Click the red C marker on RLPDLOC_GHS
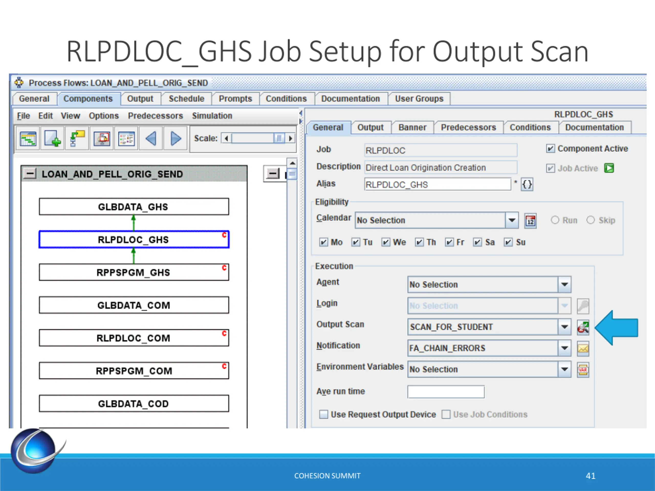Screen dimensions: 655x491 coord(224,235)
